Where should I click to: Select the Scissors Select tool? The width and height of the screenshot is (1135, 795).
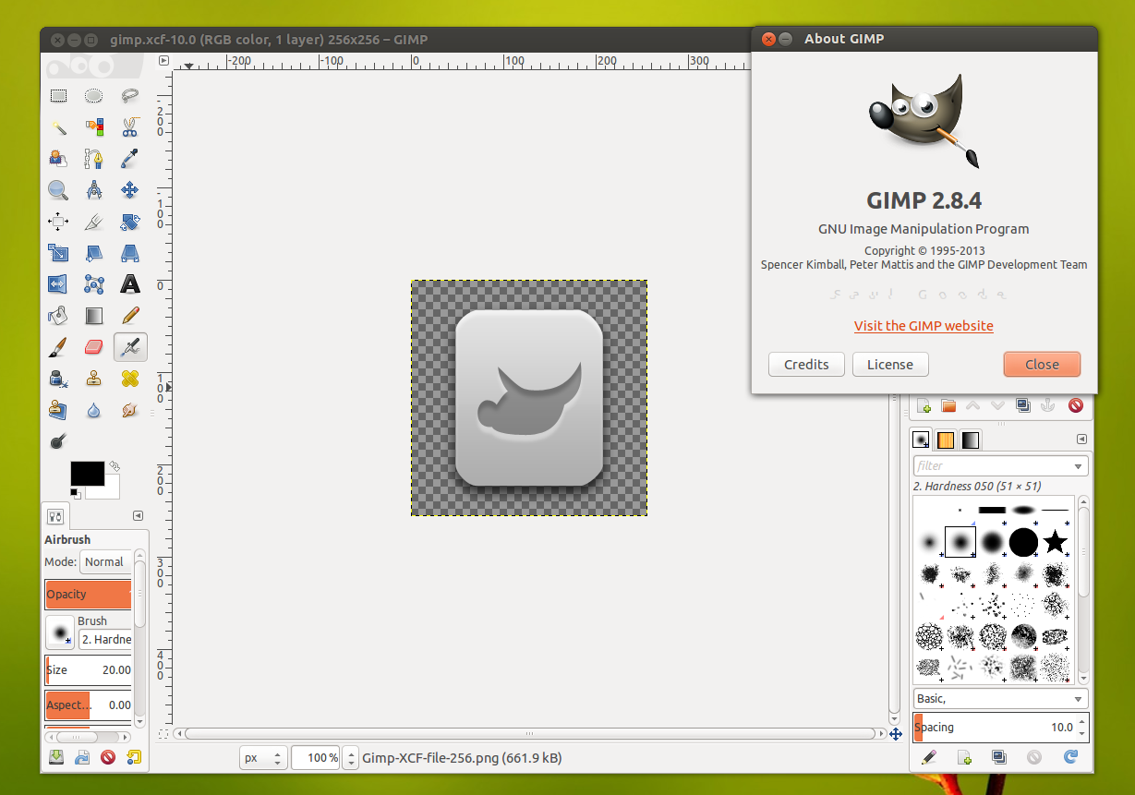129,126
